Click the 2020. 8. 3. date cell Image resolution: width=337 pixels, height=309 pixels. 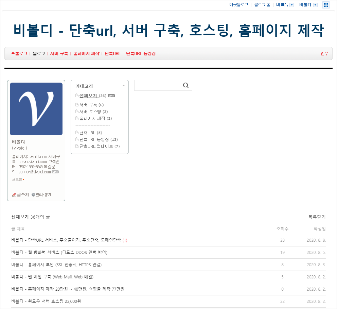(316, 265)
